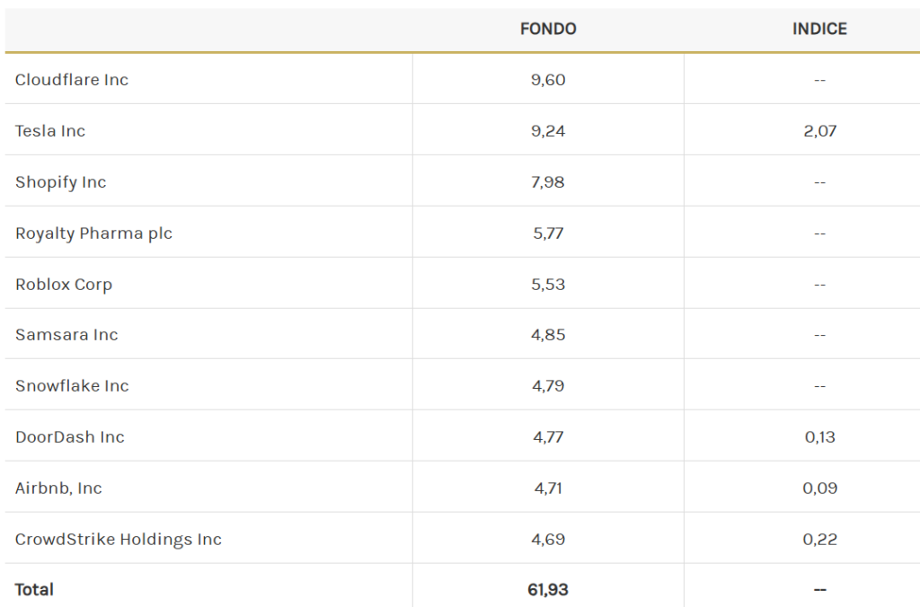Screen dimensions: 920x607
Task: Click the total fund value 61,93
Action: click(548, 590)
